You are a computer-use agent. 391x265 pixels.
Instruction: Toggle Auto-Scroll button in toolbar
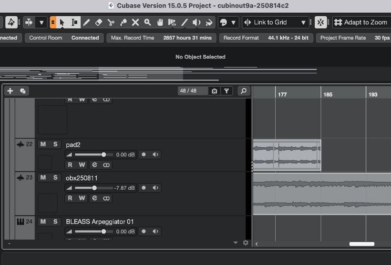point(29,22)
